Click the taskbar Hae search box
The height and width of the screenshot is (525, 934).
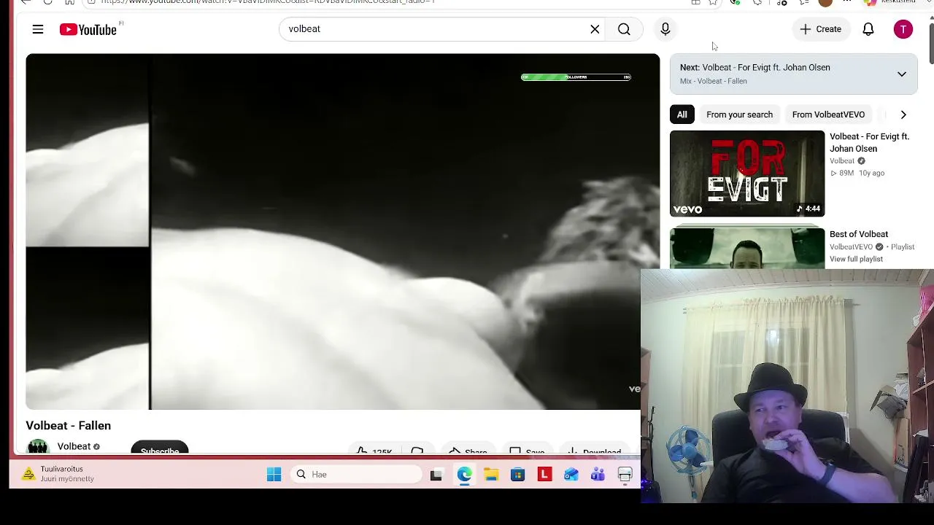click(x=356, y=475)
